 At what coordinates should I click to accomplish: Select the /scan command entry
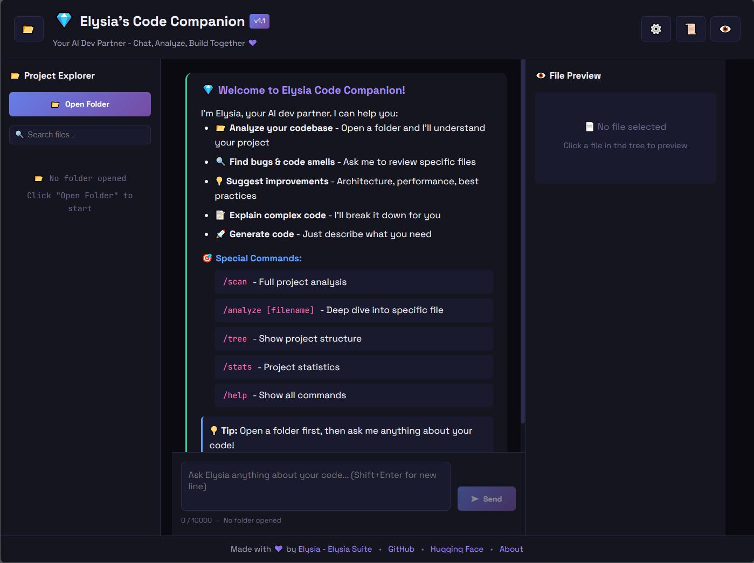pyautogui.click(x=354, y=282)
